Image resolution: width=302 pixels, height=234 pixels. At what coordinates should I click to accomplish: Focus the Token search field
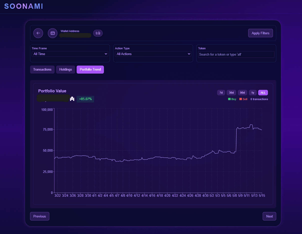click(236, 54)
